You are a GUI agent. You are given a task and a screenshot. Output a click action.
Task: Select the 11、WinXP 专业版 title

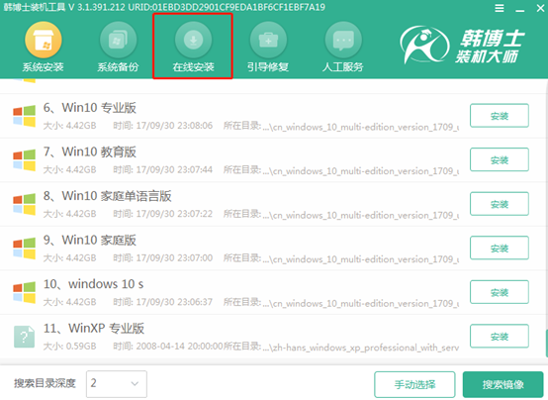click(94, 329)
